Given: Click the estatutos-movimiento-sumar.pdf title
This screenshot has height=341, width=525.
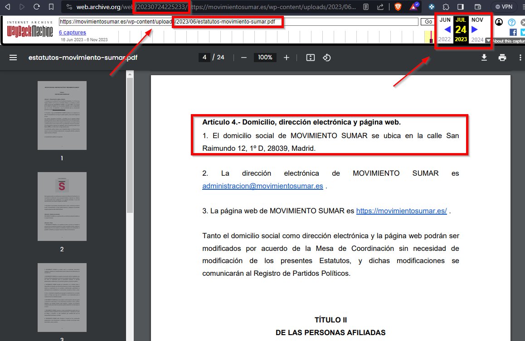Looking at the screenshot, I should [x=83, y=58].
